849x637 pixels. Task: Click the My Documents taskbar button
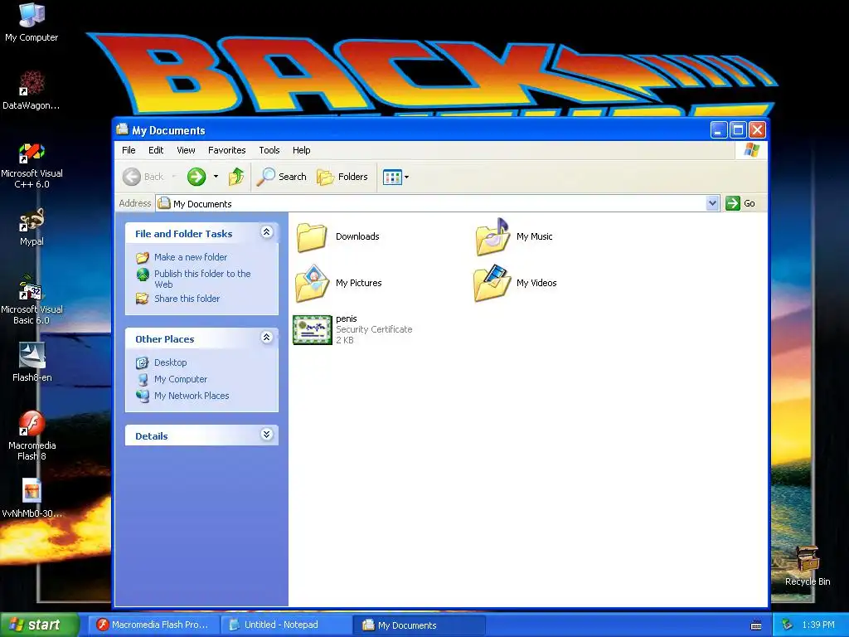tap(420, 625)
